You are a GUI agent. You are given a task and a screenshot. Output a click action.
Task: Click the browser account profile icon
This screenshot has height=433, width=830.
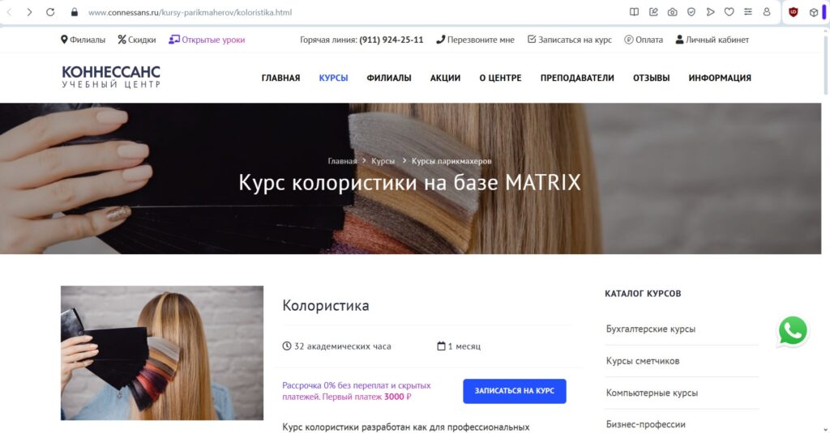(x=767, y=12)
